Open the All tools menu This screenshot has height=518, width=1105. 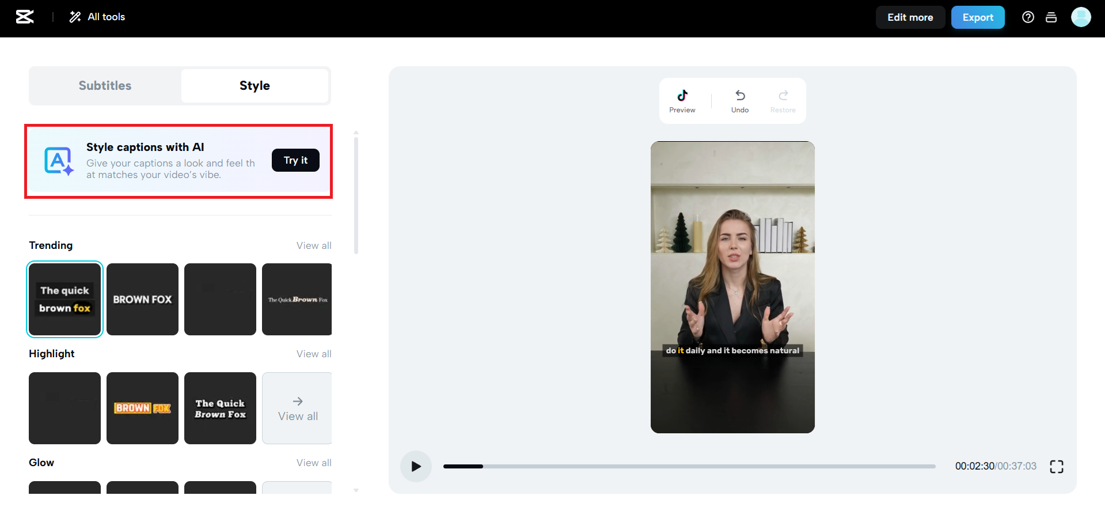click(x=97, y=17)
